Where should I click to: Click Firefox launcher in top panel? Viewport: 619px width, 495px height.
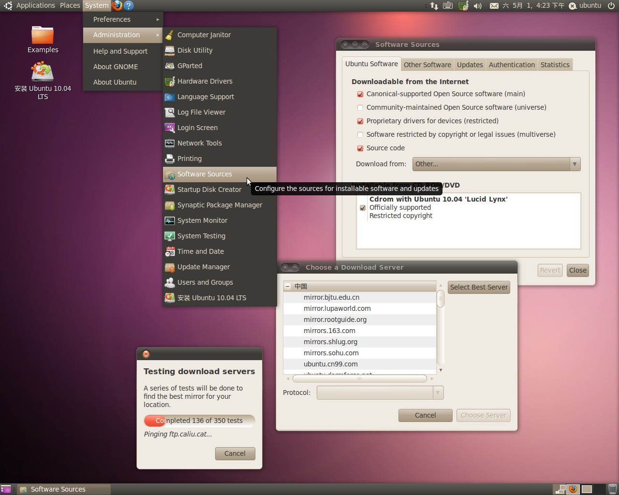tap(117, 5)
